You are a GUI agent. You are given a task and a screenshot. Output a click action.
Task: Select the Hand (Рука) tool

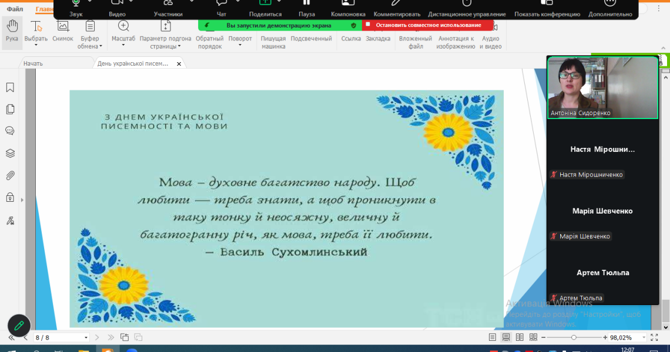tap(12, 32)
